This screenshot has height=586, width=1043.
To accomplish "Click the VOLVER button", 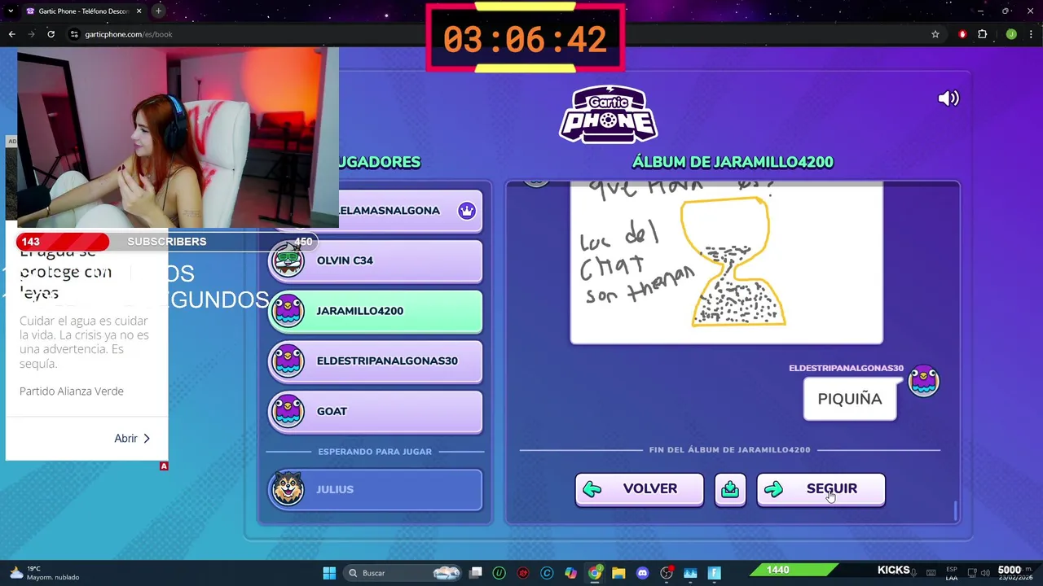I will click(x=639, y=489).
